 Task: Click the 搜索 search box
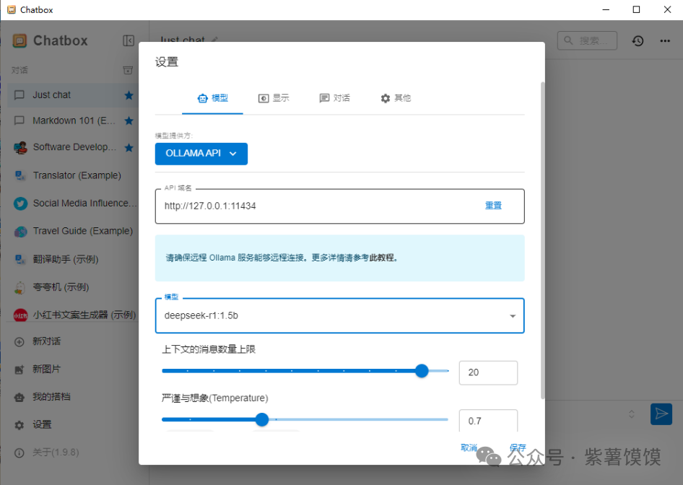click(587, 40)
